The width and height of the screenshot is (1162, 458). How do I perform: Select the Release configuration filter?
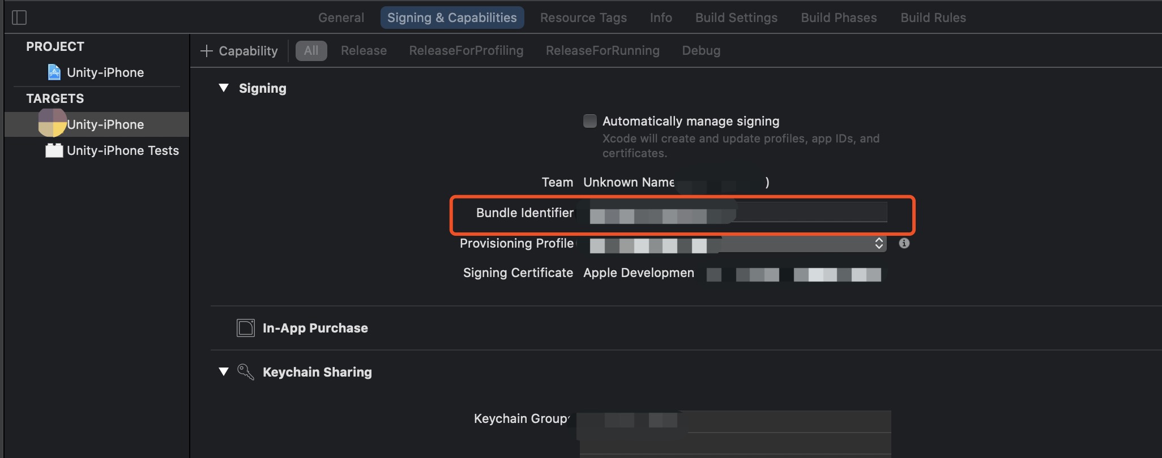click(364, 50)
